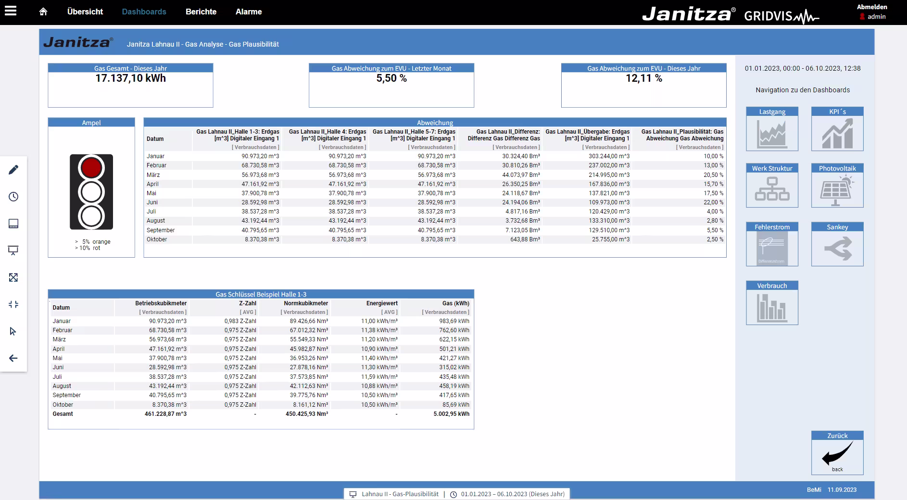Screen dimensions: 907x500
Task: Click the pencil edit icon in sidebar
Action: point(13,170)
